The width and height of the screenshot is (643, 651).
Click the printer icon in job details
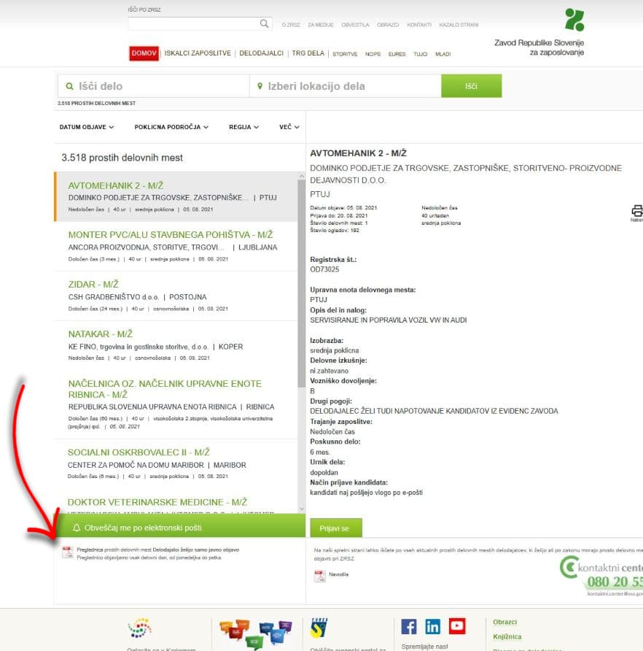(636, 211)
